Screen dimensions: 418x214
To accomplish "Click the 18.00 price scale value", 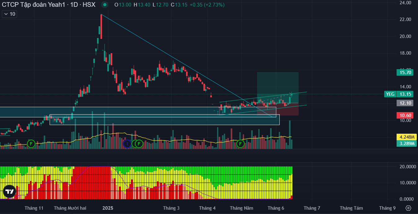I will (406, 53).
